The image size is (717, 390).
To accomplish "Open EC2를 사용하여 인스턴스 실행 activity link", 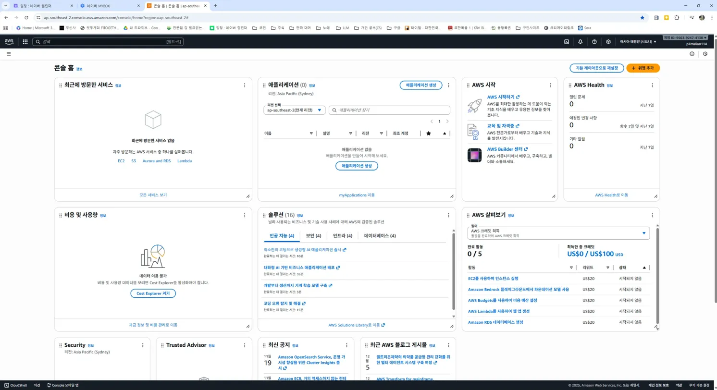I will pyautogui.click(x=493, y=279).
